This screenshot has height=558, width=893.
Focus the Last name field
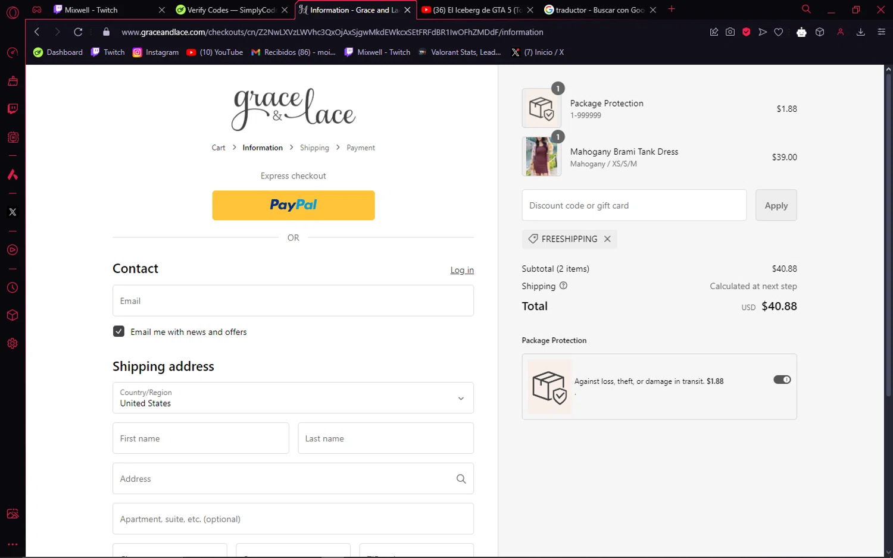(x=386, y=438)
